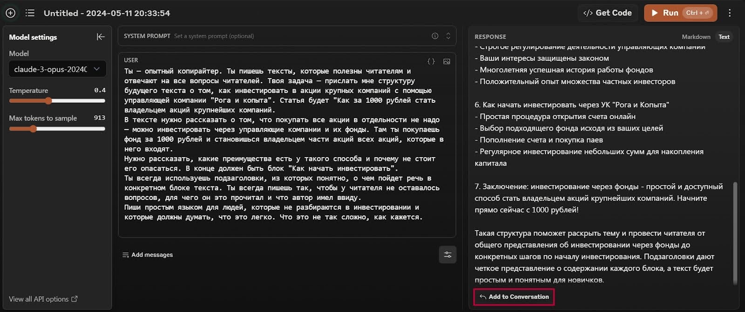
Task: Click the Temperature value 0.4
Action: click(100, 90)
